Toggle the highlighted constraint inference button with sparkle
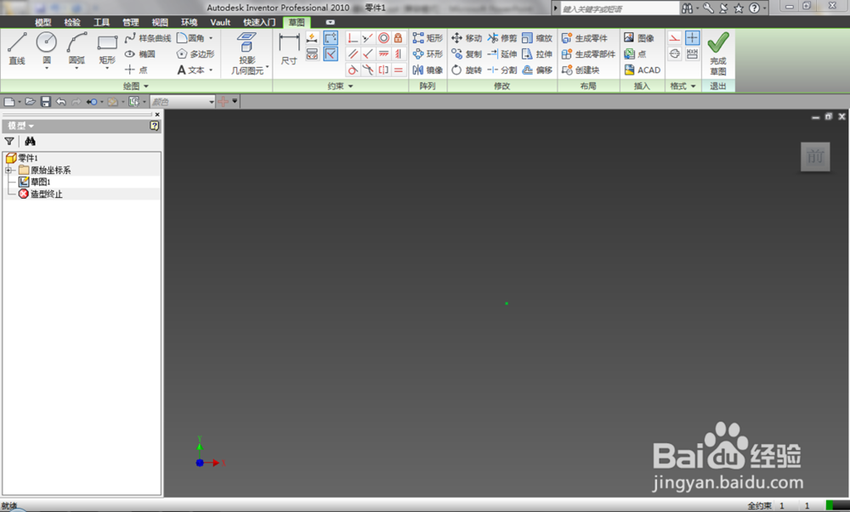Screen dimensions: 850x512 click(x=331, y=38)
